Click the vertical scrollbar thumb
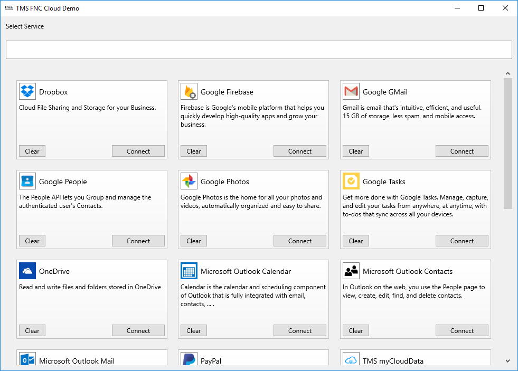This screenshot has height=371, width=518. coord(508,144)
